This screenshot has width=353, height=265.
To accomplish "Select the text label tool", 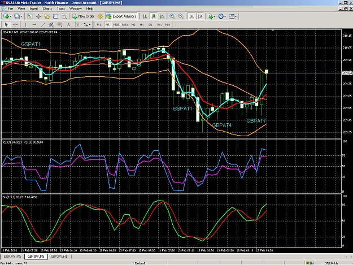I will (77, 24).
